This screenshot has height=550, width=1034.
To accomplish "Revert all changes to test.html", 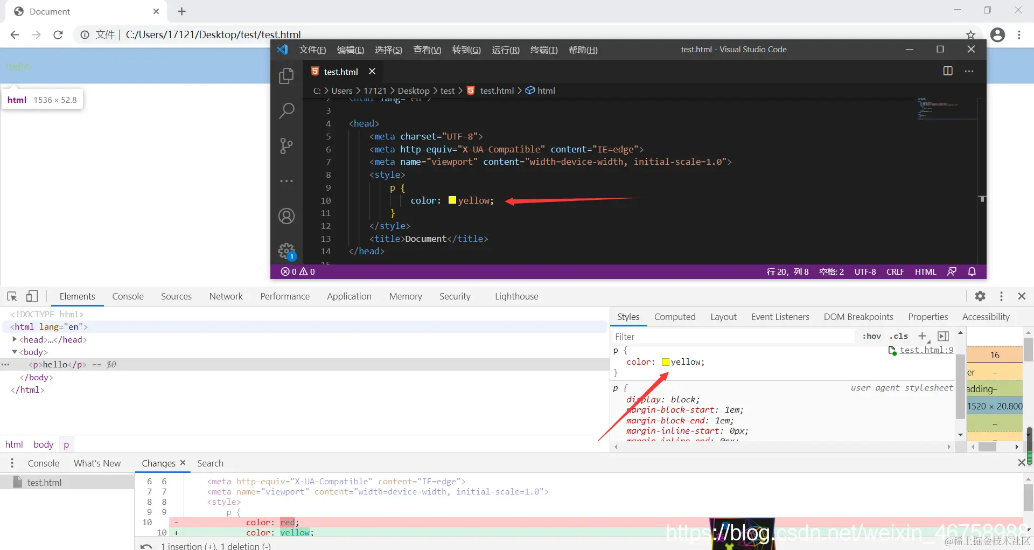I will tap(146, 546).
